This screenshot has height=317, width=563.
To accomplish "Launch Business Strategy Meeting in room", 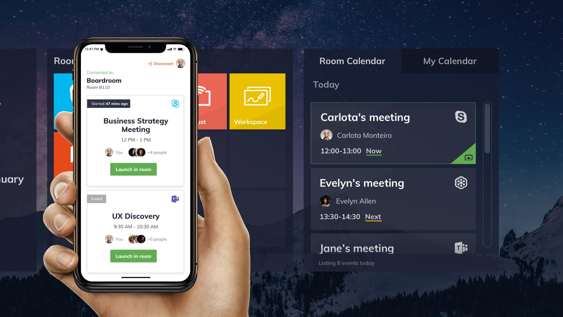I will pos(133,169).
